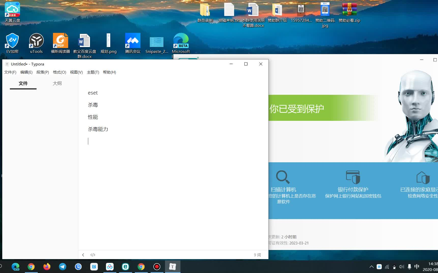Open Firefox from the taskbar
This screenshot has width=438, height=273.
(47, 267)
